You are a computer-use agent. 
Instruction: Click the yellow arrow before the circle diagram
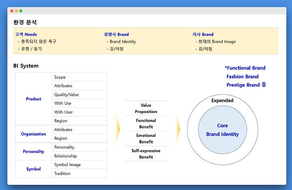coord(178,129)
